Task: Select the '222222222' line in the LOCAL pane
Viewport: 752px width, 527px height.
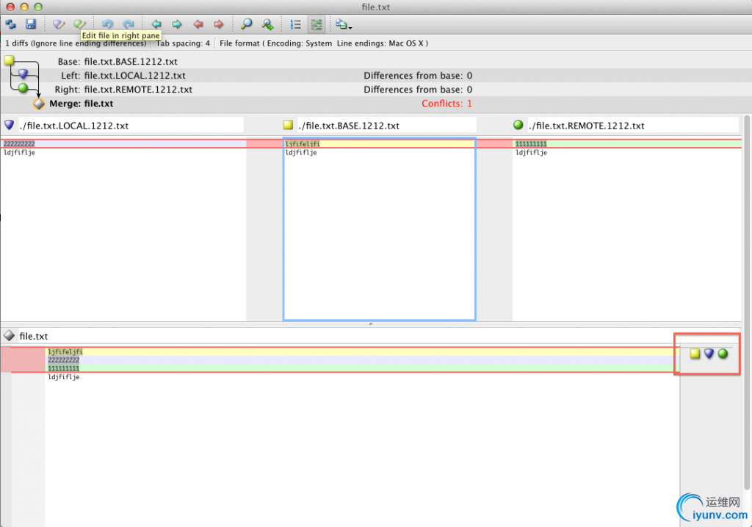Action: (123, 143)
